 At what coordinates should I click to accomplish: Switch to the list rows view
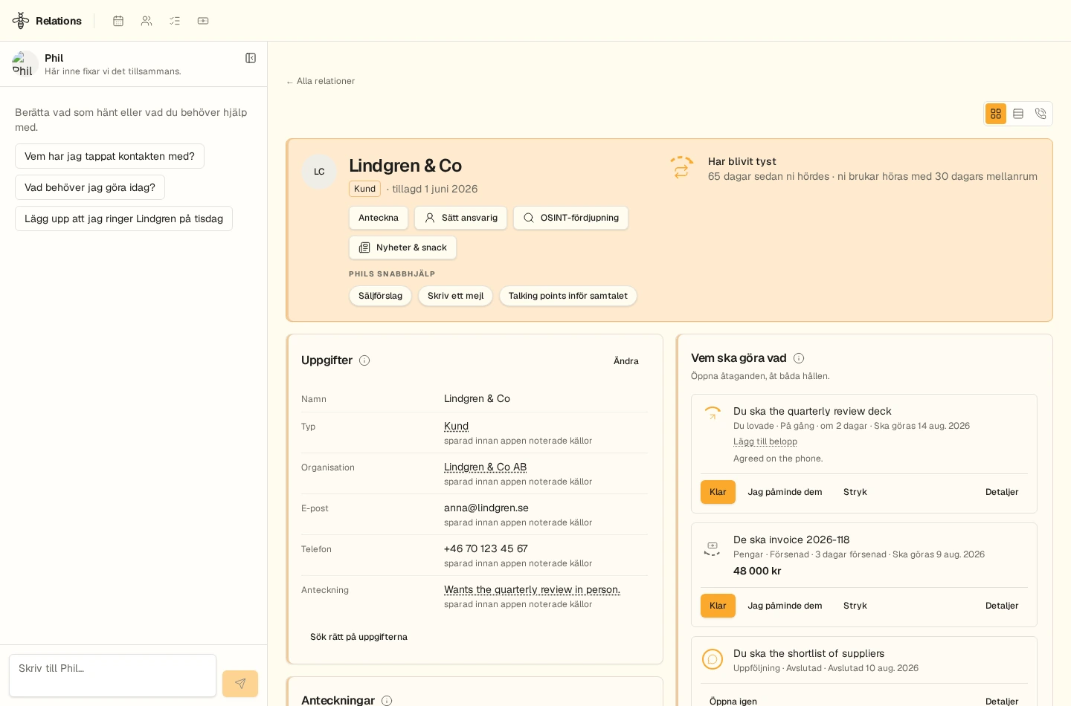click(x=1018, y=114)
